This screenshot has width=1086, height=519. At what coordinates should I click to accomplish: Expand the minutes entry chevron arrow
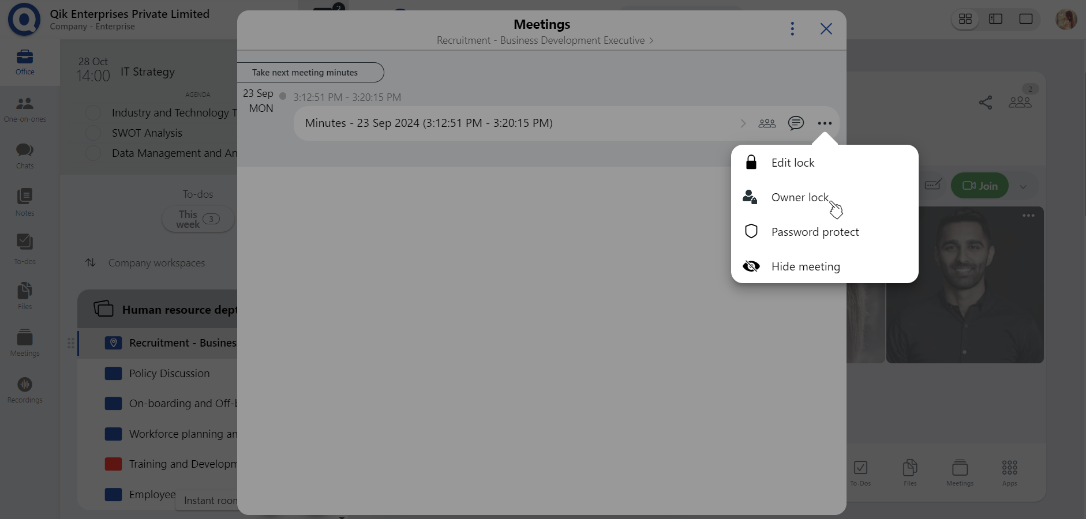(x=743, y=123)
